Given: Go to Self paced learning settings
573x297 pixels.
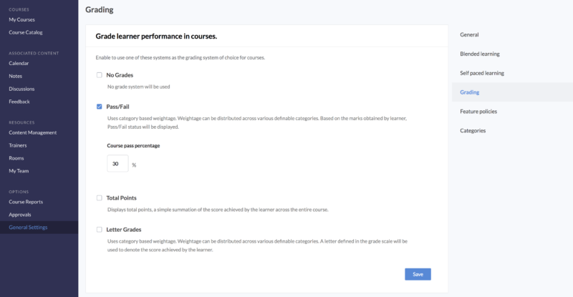Looking at the screenshot, I should tap(482, 73).
